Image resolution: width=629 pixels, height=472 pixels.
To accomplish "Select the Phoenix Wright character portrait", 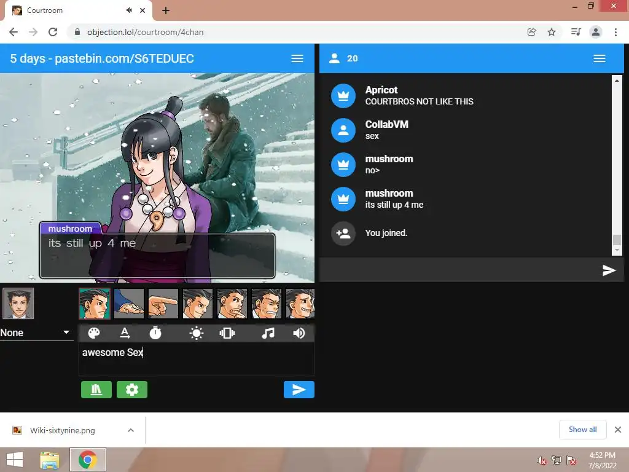I will (18, 304).
